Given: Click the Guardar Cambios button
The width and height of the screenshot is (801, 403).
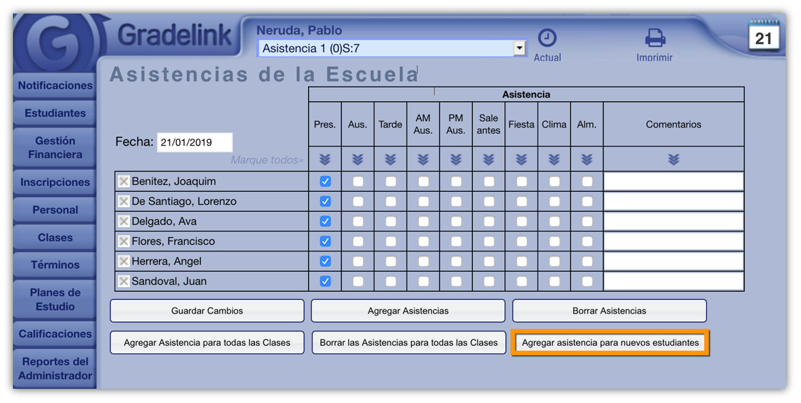Looking at the screenshot, I should [x=207, y=311].
